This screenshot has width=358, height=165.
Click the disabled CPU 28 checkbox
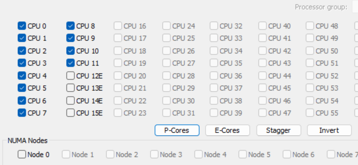click(166, 75)
